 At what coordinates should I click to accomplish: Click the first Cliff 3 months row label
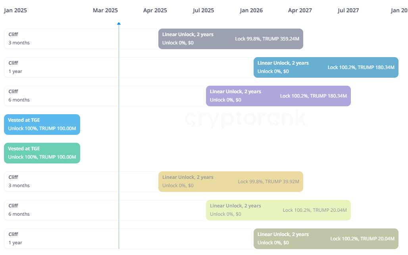coord(19,38)
